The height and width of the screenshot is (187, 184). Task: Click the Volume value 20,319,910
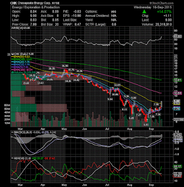click(x=163, y=24)
